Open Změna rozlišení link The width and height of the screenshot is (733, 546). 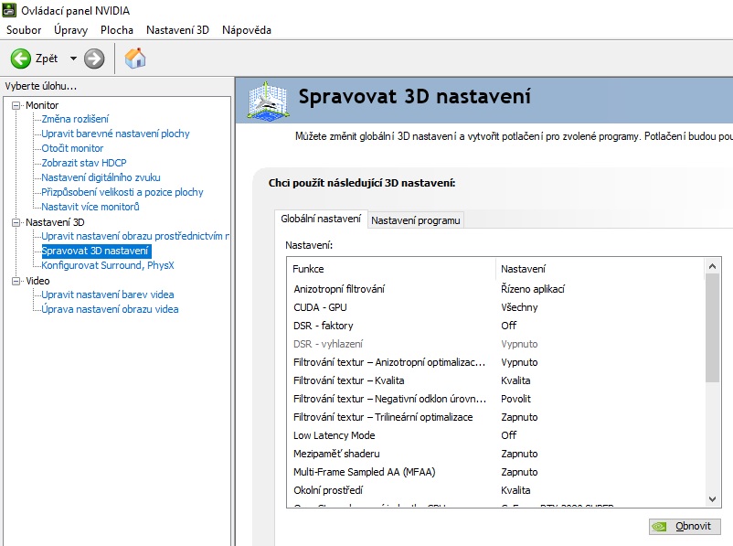coord(75,119)
